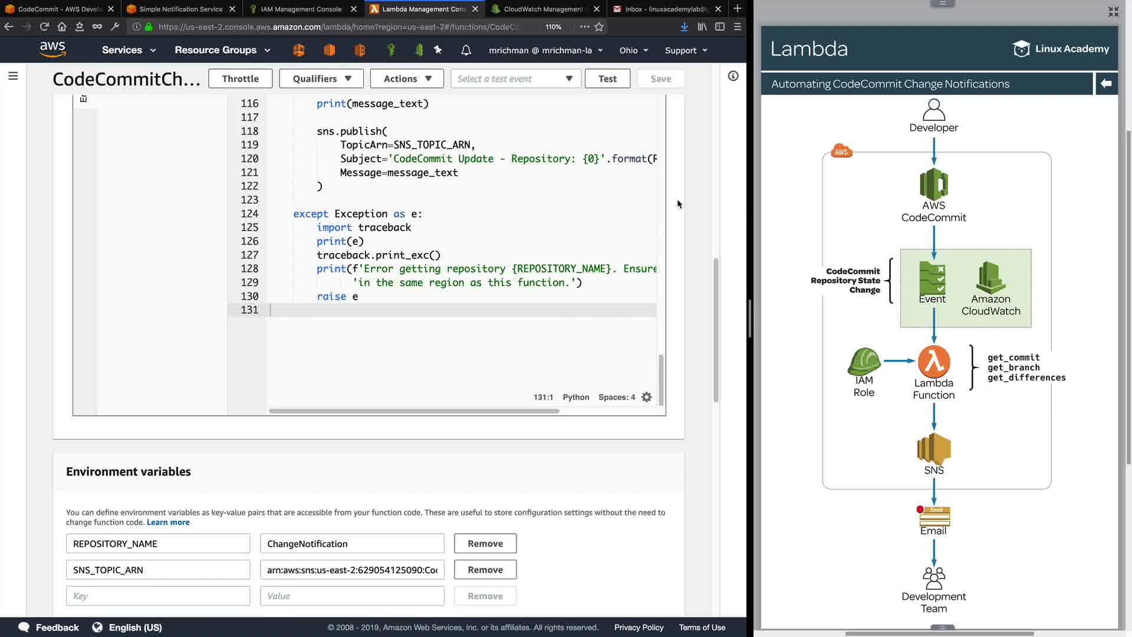1132x637 pixels.
Task: Click the empty Key input field
Action: click(x=157, y=596)
